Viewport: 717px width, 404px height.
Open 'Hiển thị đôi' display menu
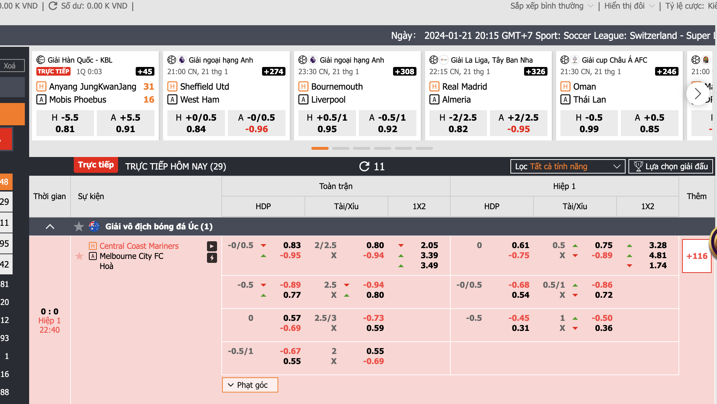coord(629,6)
